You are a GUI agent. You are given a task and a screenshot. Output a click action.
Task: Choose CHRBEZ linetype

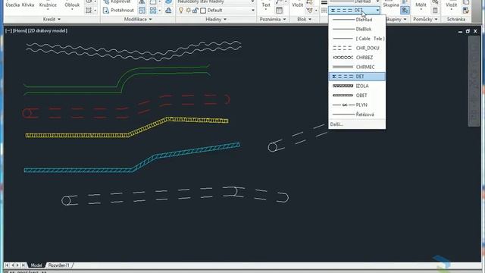[x=357, y=58]
